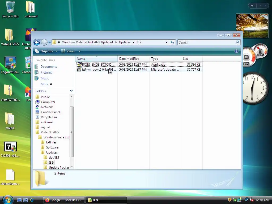Screen dimensions: 272x204
Task: Select extkernel folder in tree
Action: coord(47,122)
